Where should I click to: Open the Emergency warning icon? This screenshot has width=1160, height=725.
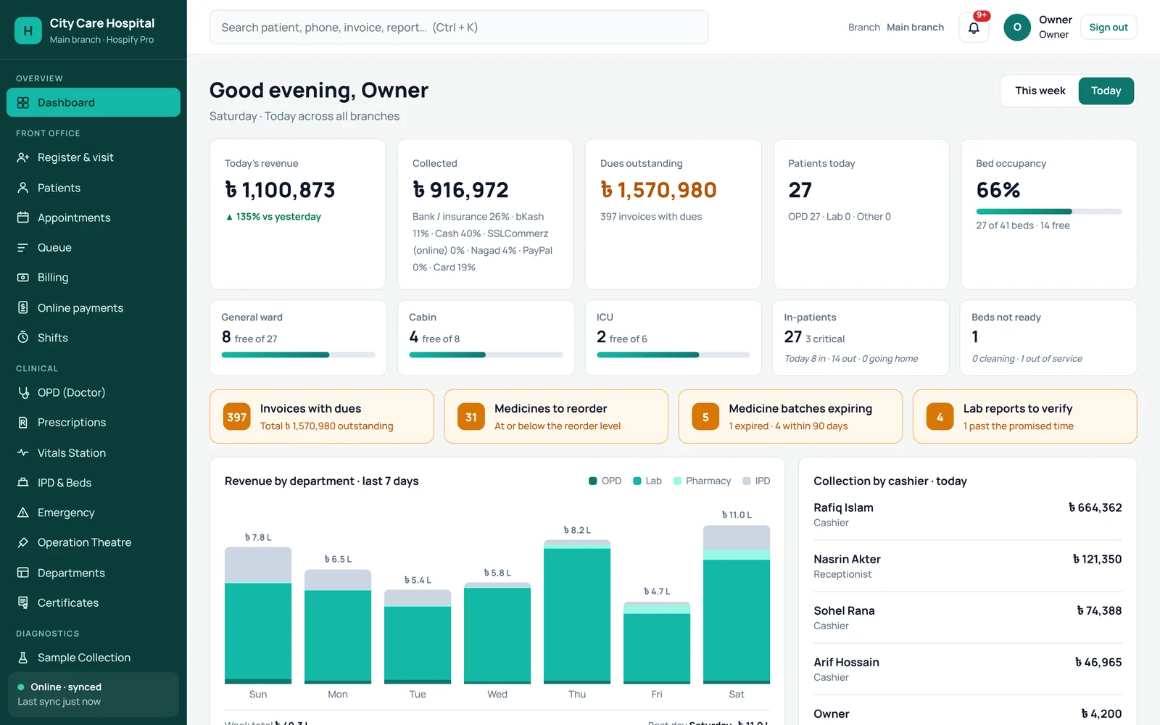pyautogui.click(x=23, y=513)
